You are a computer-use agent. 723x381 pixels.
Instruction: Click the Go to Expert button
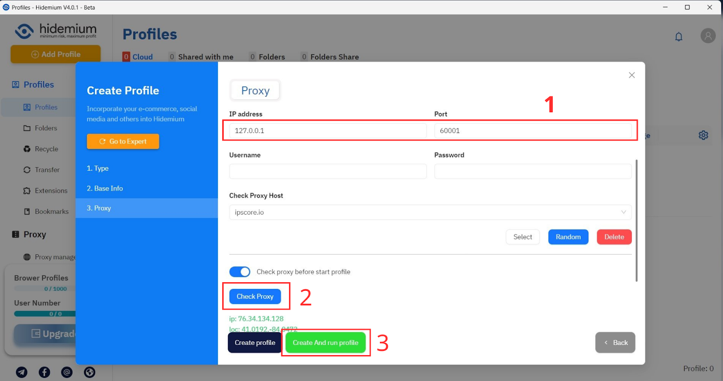[x=123, y=142]
